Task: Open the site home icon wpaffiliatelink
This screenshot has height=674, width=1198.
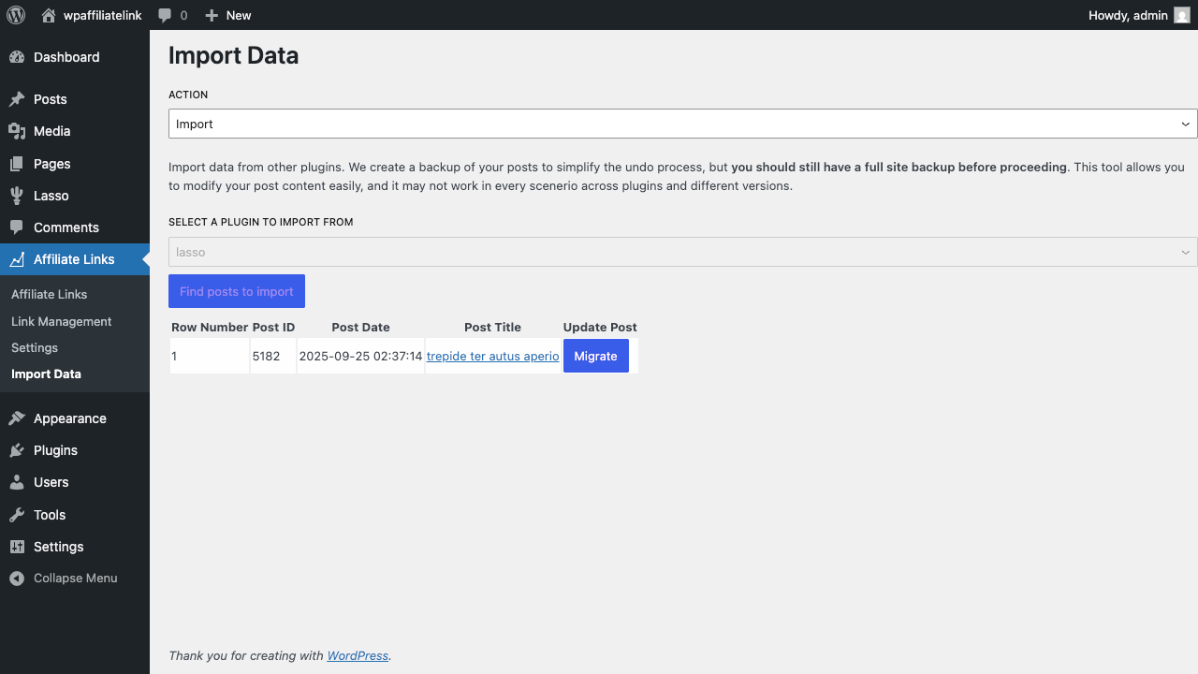Action: (x=50, y=15)
